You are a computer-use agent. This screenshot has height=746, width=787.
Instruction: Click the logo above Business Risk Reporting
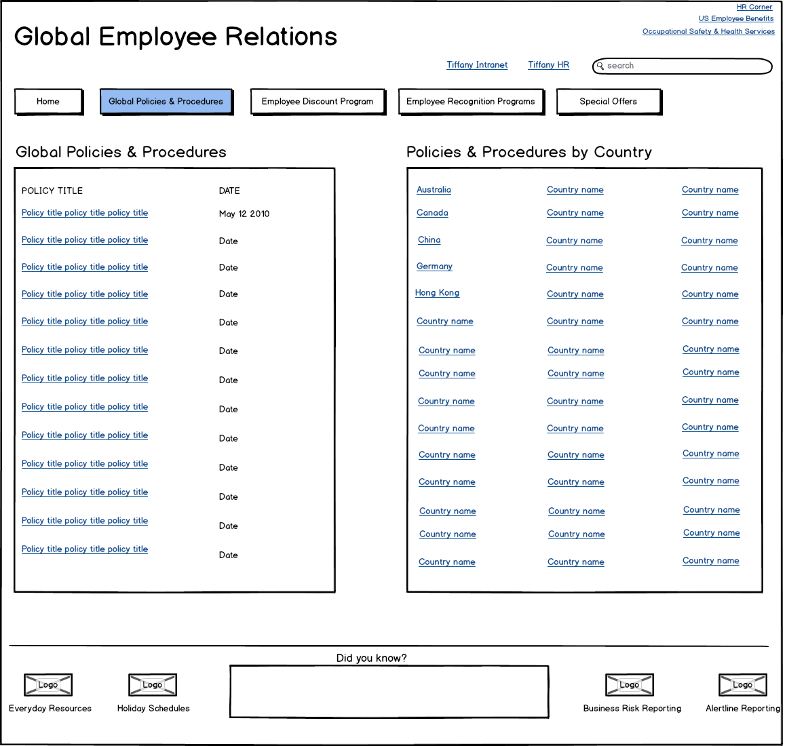630,685
